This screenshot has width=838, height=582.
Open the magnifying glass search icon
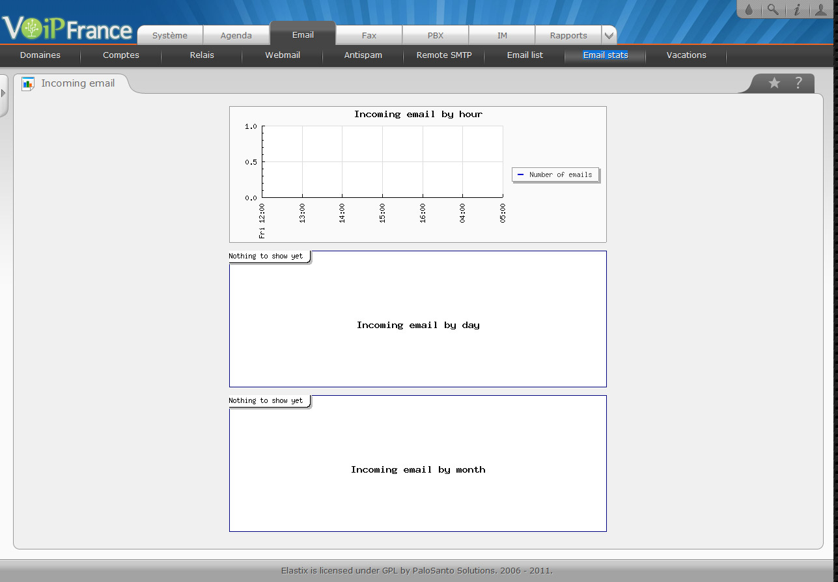pyautogui.click(x=772, y=10)
